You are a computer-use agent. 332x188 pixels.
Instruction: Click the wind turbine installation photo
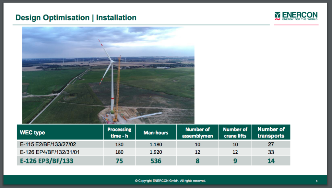pyautogui.click(x=108, y=75)
